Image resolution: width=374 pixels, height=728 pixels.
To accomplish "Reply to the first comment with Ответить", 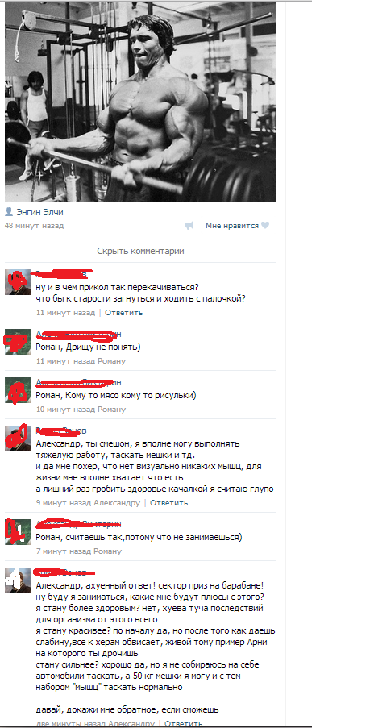I will tap(124, 313).
